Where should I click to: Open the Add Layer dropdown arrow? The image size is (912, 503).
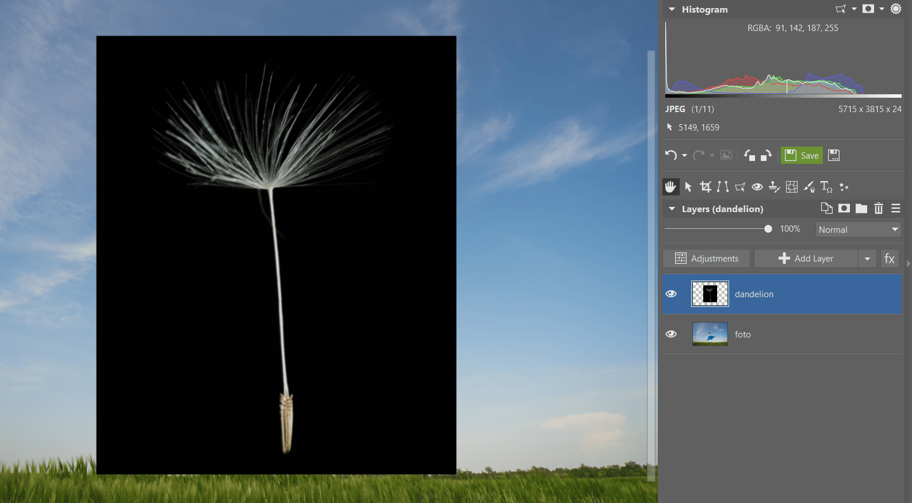[x=867, y=259]
